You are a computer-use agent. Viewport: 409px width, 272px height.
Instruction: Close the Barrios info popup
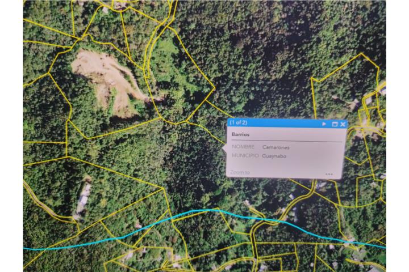coord(343,125)
